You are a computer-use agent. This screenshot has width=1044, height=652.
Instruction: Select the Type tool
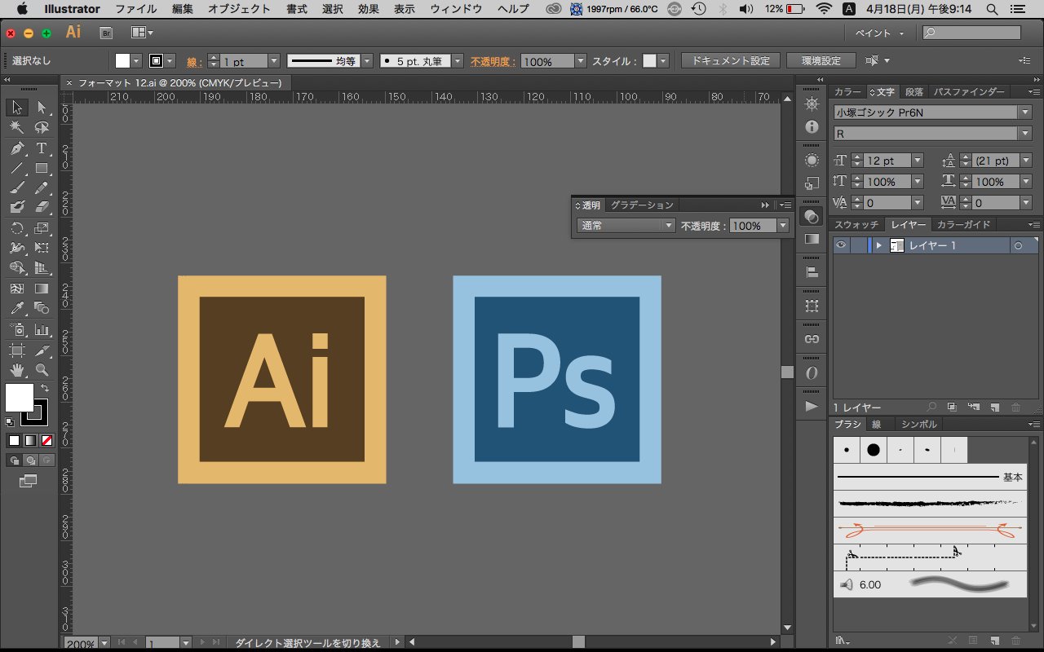42,148
